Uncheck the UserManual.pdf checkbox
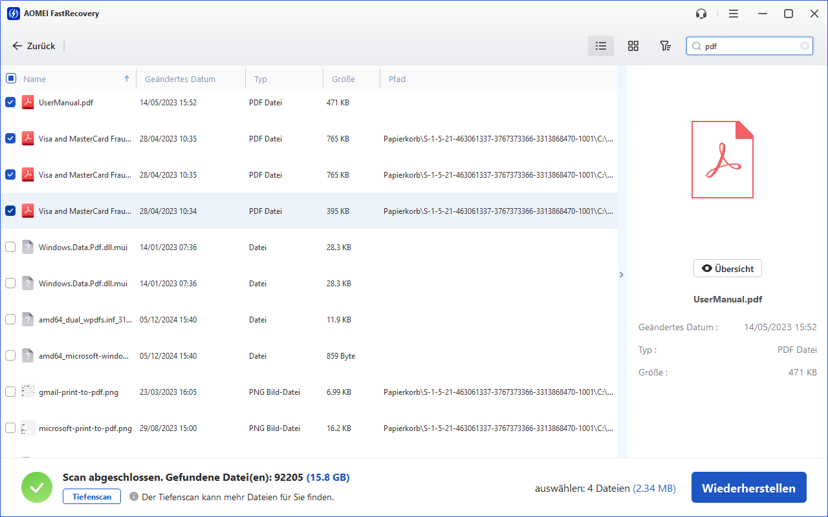This screenshot has width=828, height=517. coord(10,102)
